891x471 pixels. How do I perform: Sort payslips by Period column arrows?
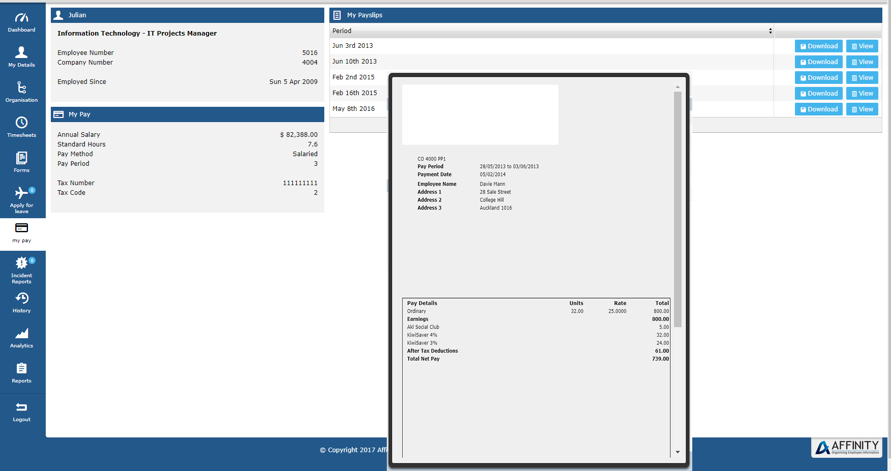click(771, 31)
